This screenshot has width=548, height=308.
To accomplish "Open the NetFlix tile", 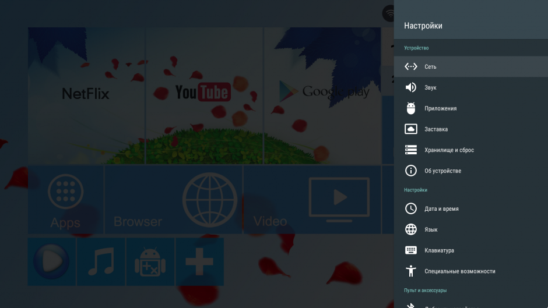I will (x=86, y=95).
